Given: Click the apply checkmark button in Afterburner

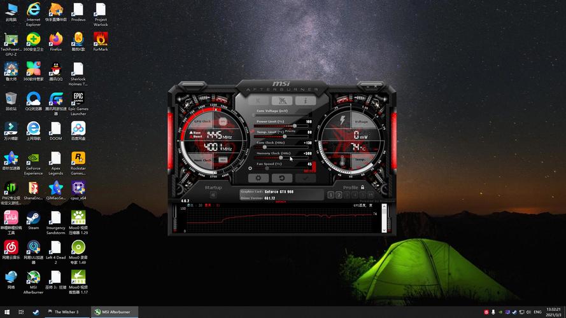Looking at the screenshot, I should point(306,178).
